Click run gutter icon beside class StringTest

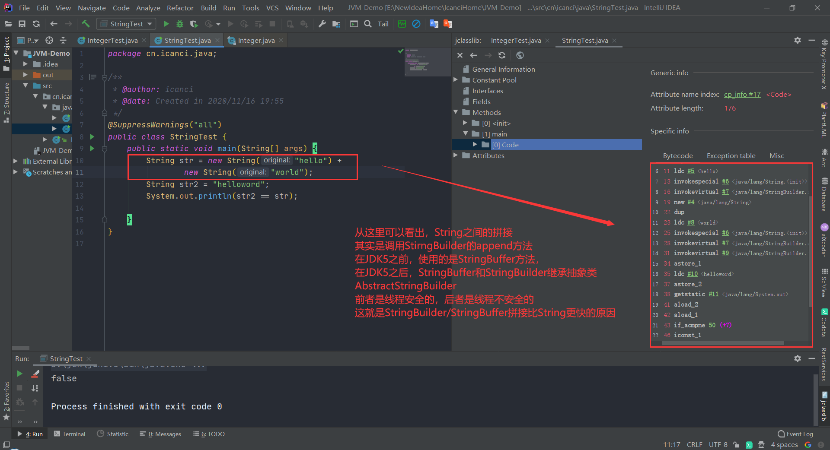click(92, 136)
